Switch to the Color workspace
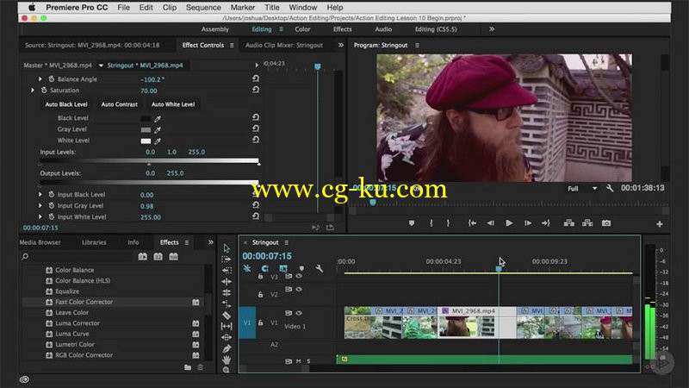This screenshot has height=388, width=689. pos(302,29)
